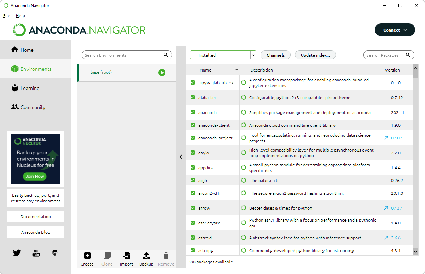Click the Channels button
Screen dimensions: 425x274
point(275,55)
